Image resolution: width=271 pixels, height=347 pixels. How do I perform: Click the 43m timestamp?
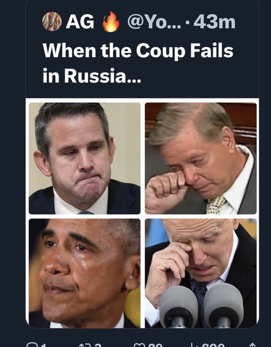pos(214,22)
